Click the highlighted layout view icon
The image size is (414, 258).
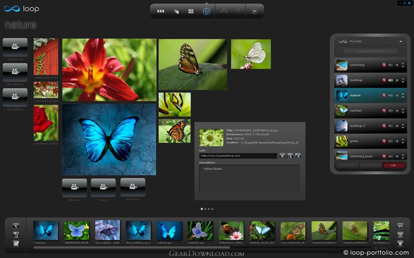point(206,11)
